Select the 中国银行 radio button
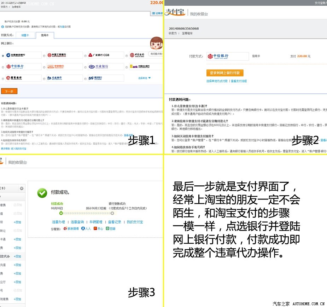327x307 pixels. (127, 56)
